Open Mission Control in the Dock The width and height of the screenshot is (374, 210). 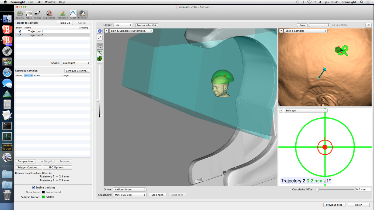pyautogui.click(x=7, y=62)
